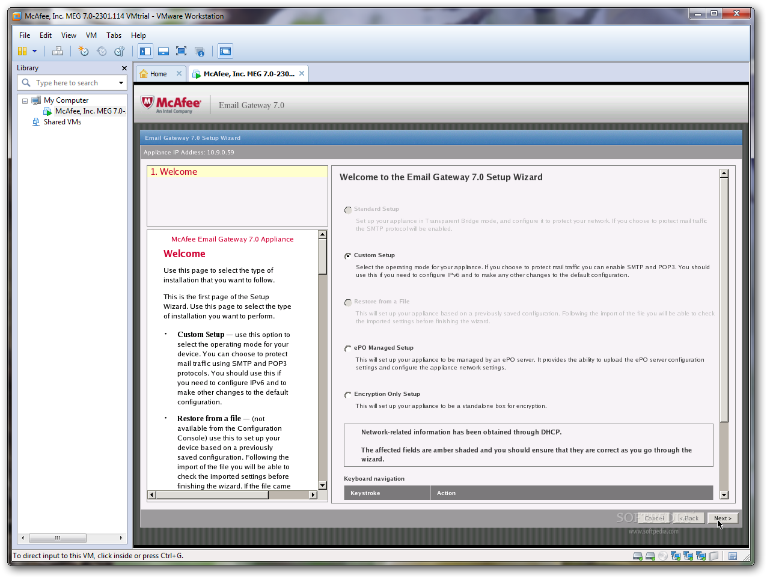Click the library scroll right arrow
Image resolution: width=767 pixels, height=578 pixels.
tap(121, 538)
